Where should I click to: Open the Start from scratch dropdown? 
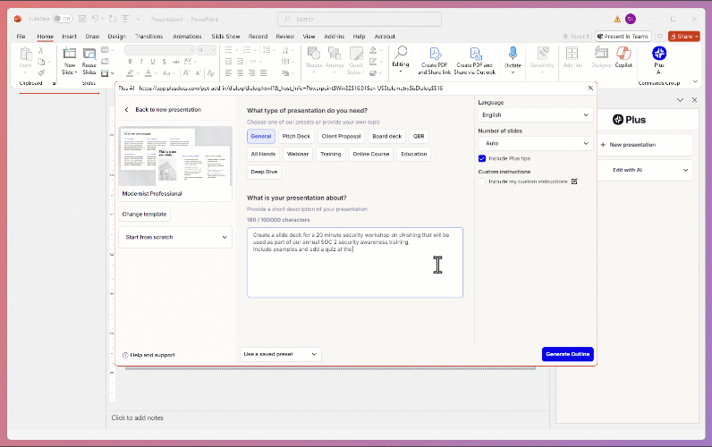[x=175, y=237]
